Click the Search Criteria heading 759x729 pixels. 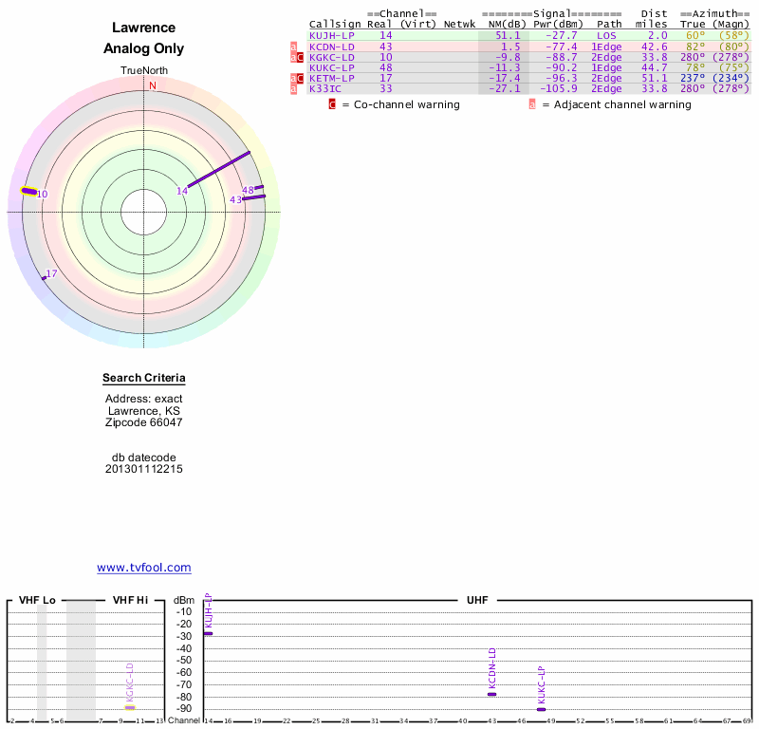point(144,379)
